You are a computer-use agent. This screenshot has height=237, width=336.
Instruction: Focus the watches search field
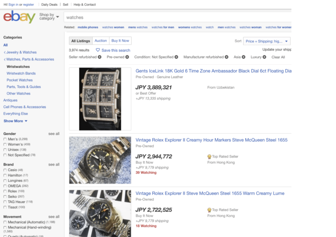coord(178,17)
